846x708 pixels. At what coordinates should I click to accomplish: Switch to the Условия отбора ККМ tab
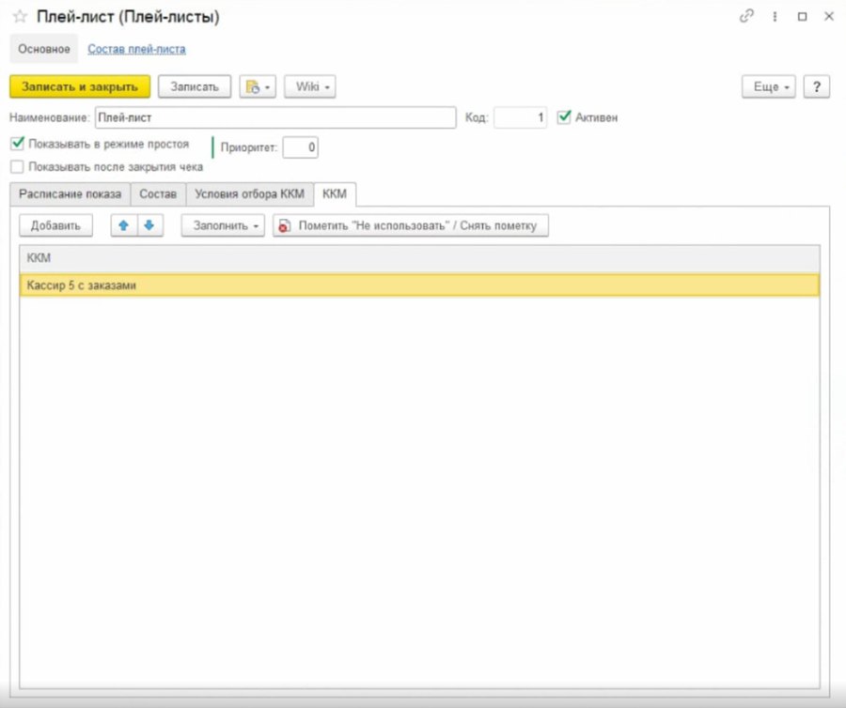[x=250, y=194]
